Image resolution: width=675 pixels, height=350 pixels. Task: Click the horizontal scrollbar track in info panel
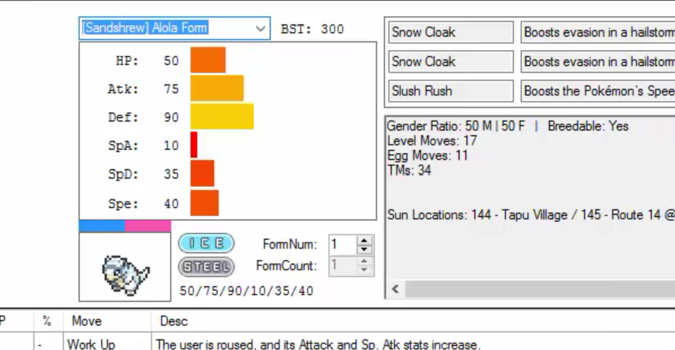(540, 289)
